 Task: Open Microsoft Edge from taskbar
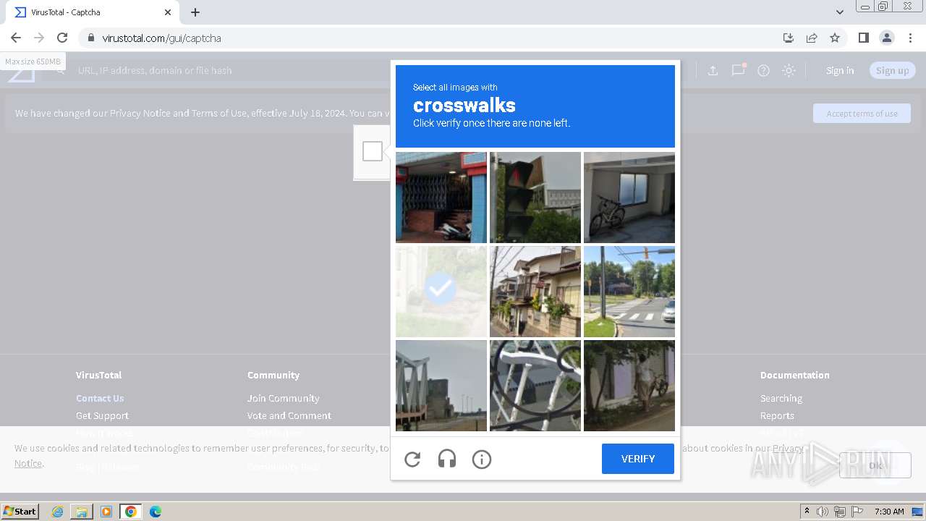coord(155,512)
